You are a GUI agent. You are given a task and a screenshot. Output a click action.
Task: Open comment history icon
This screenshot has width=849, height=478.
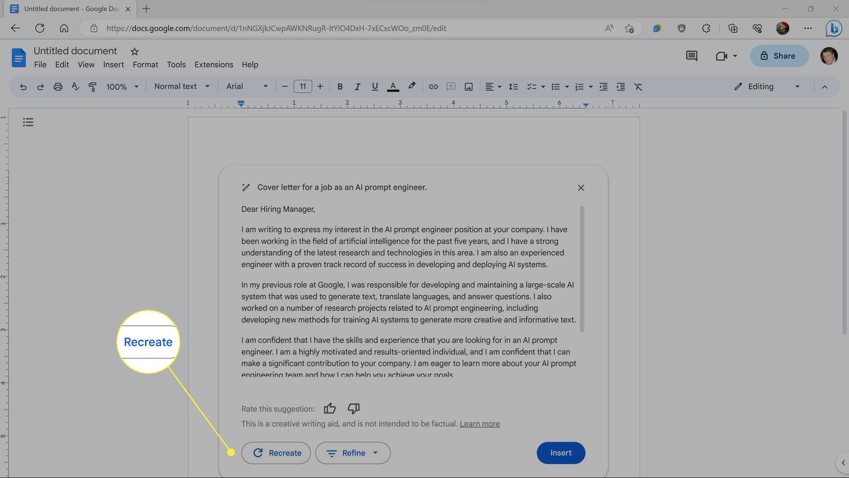pyautogui.click(x=691, y=56)
